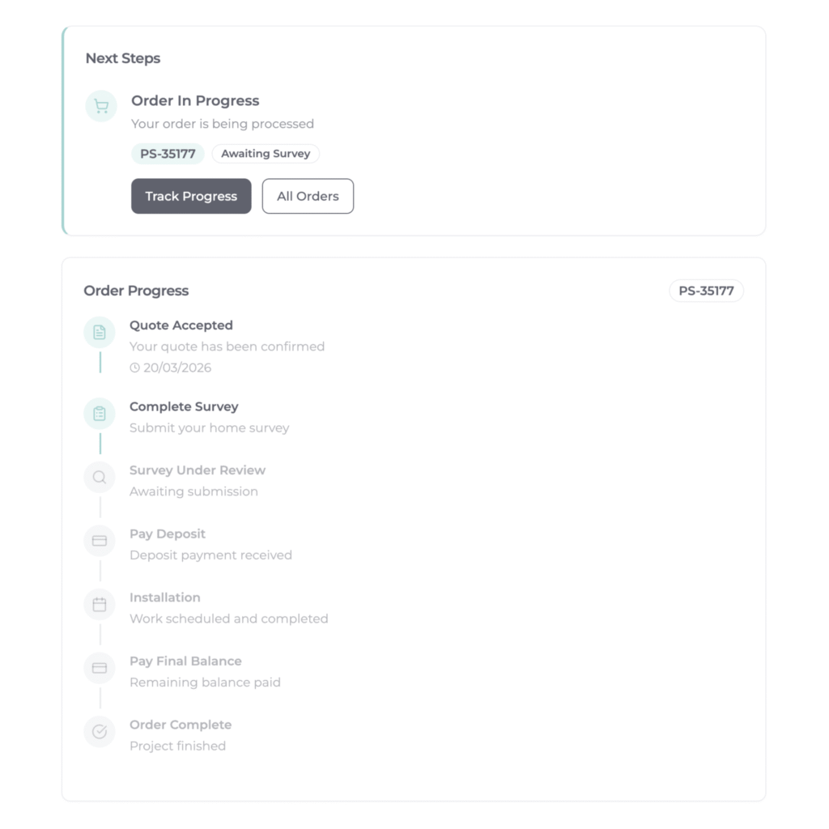
Task: Click the Order In Progress heading
Action: point(195,100)
